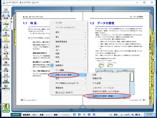
Task: Choose 名前を付けて保存 (原稿)
Action: 108,96
